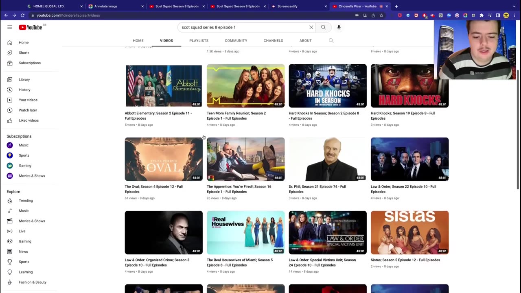Open The Real Housewives of Miami thumbnail
The image size is (521, 293).
pyautogui.click(x=246, y=232)
